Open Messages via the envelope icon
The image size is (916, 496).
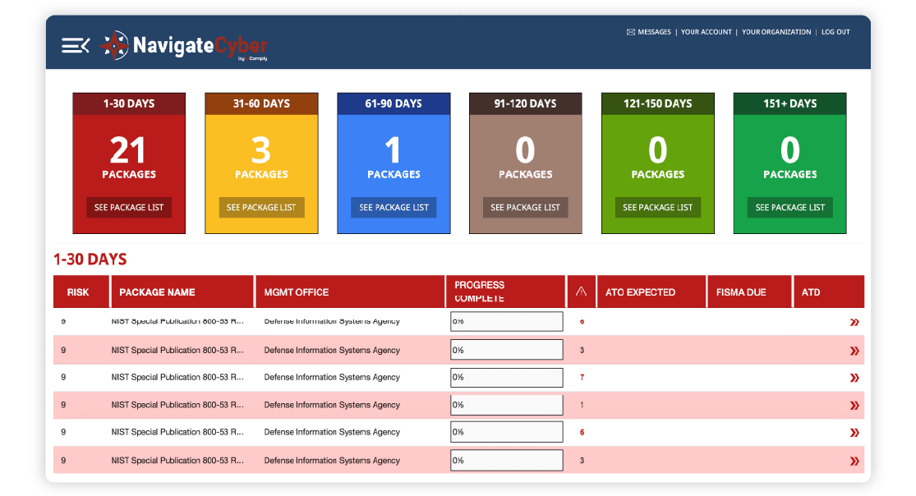631,32
